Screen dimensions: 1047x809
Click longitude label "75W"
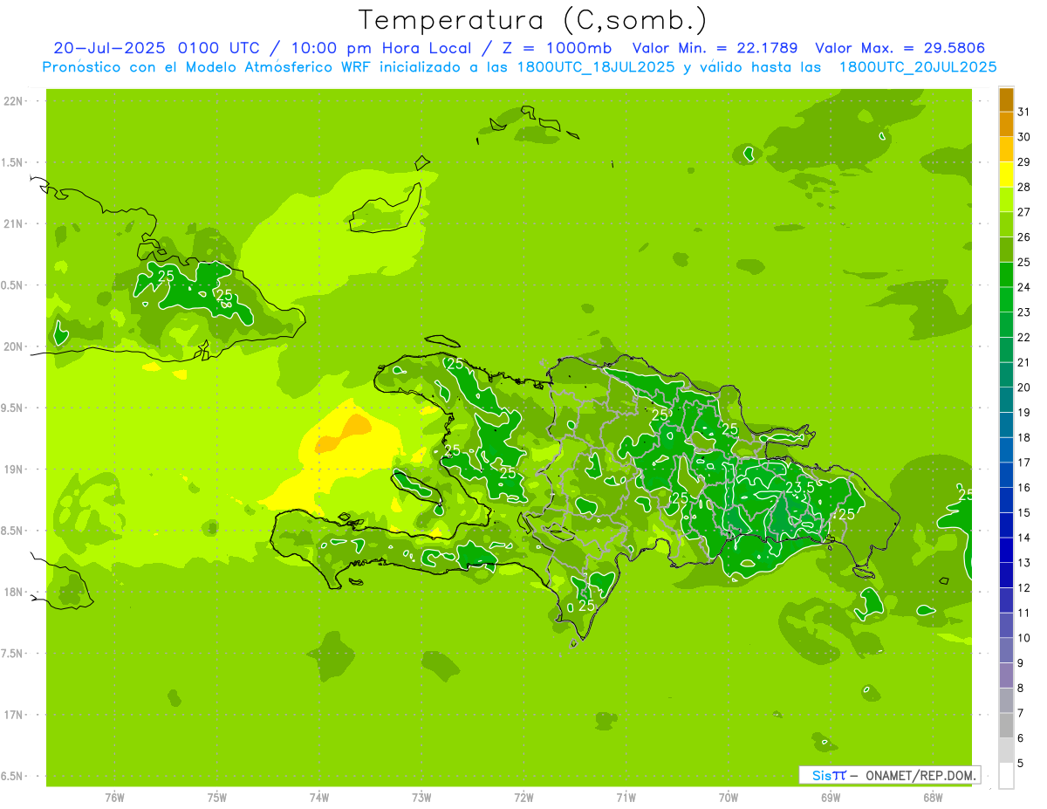click(x=216, y=798)
